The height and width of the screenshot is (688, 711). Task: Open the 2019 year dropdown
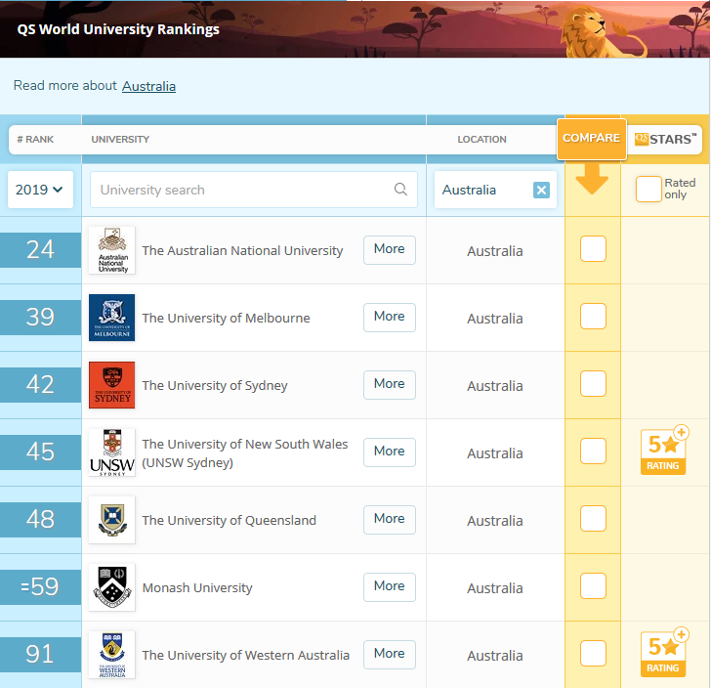tap(40, 190)
